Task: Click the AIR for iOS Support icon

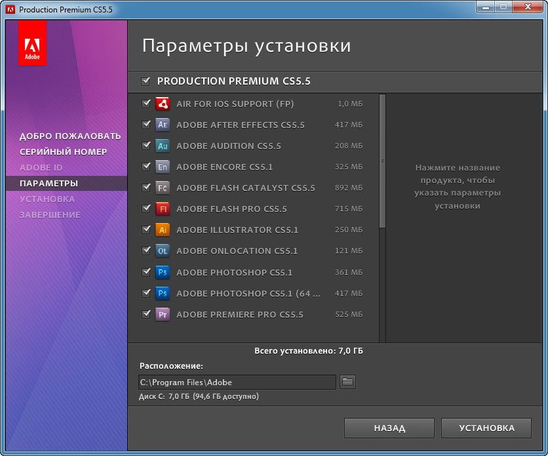Action: [x=163, y=104]
